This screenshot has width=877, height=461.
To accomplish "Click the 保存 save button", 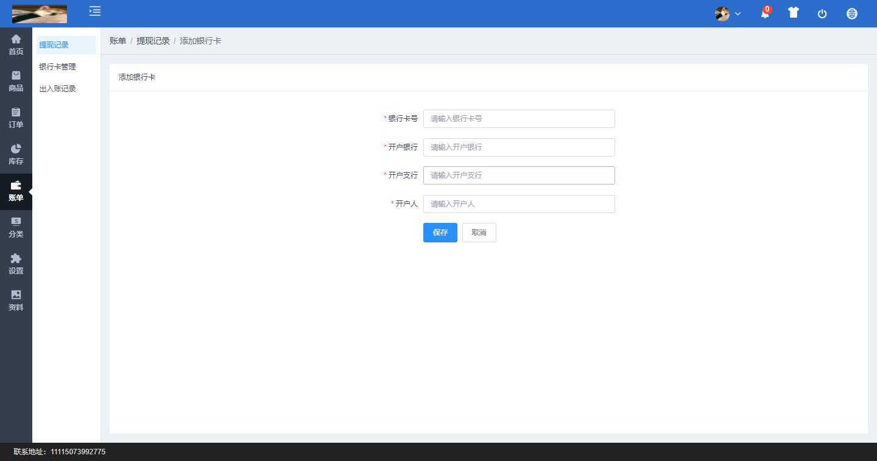I will [x=440, y=233].
